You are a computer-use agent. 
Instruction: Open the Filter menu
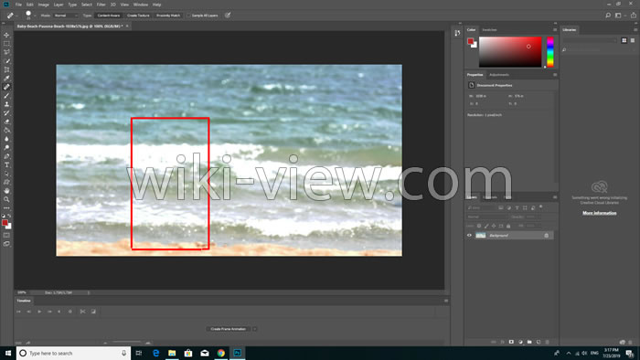(101, 5)
